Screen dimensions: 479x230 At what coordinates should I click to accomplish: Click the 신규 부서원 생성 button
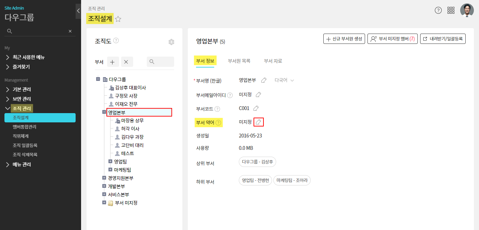pos(344,39)
